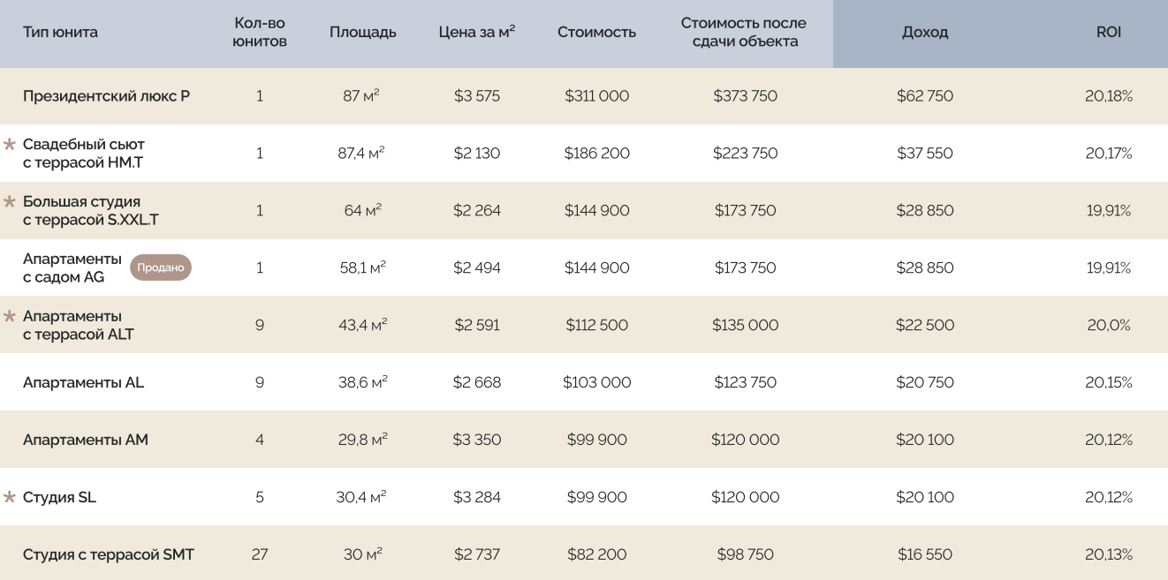Open the Президентский люкс P row
1168x580 pixels.
pos(584,95)
